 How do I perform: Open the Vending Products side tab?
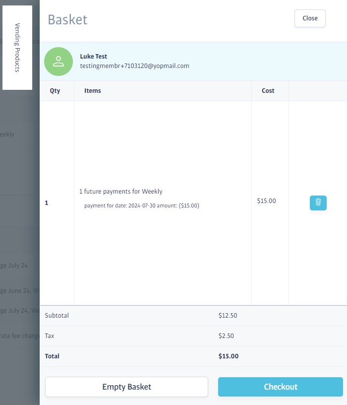[17, 48]
